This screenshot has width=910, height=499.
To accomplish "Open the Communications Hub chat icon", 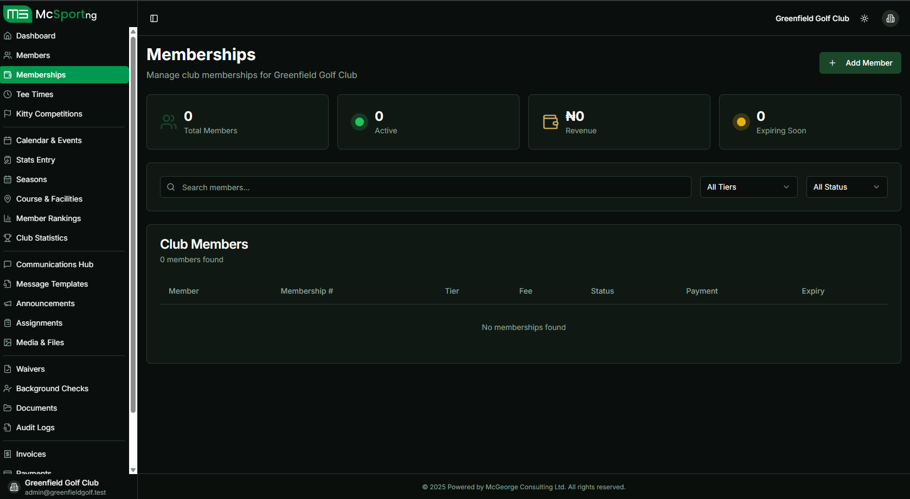I will (8, 264).
